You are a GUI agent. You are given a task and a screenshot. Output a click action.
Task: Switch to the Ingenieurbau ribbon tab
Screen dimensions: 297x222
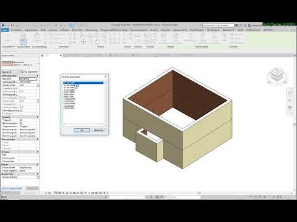[x=31, y=30]
